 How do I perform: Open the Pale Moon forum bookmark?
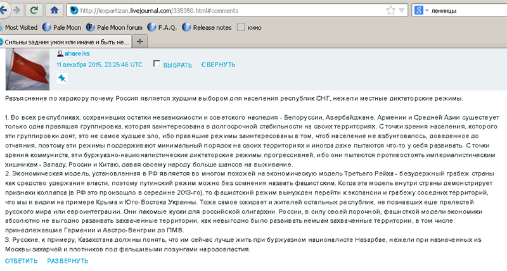[114, 27]
